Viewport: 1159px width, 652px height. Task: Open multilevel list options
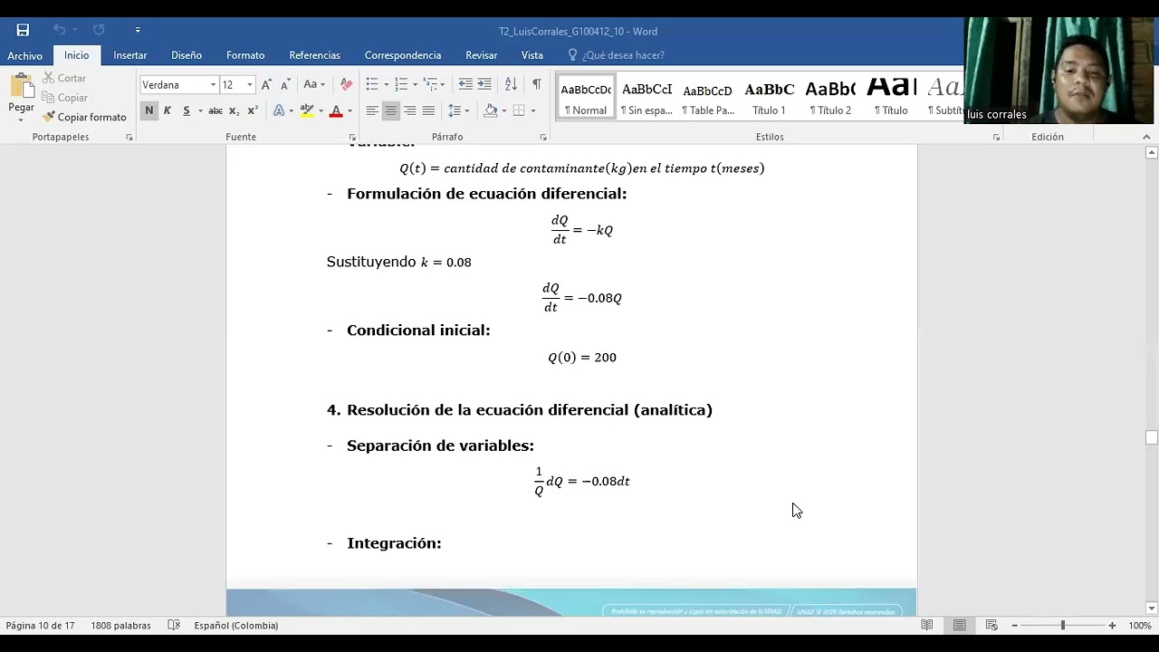coord(431,84)
